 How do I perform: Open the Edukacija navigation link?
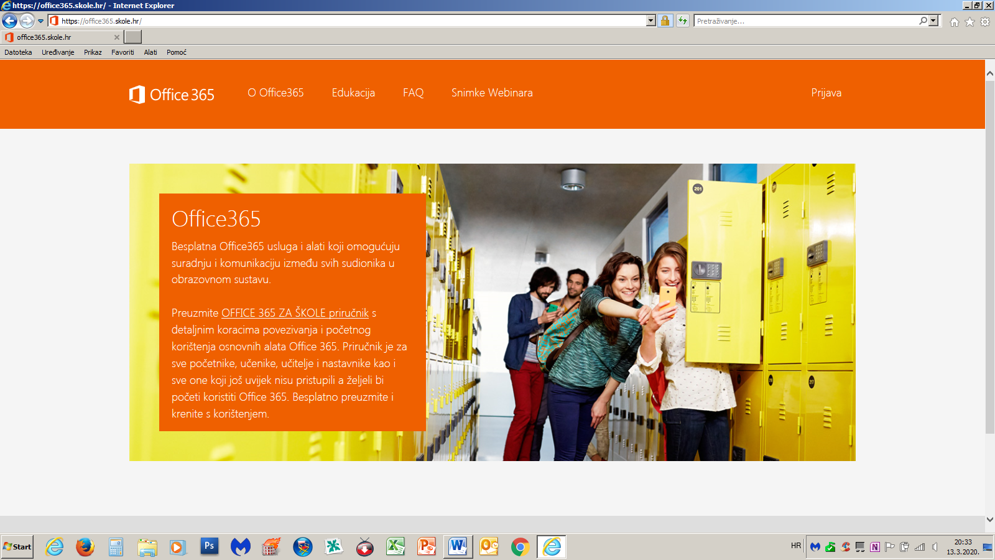[353, 93]
